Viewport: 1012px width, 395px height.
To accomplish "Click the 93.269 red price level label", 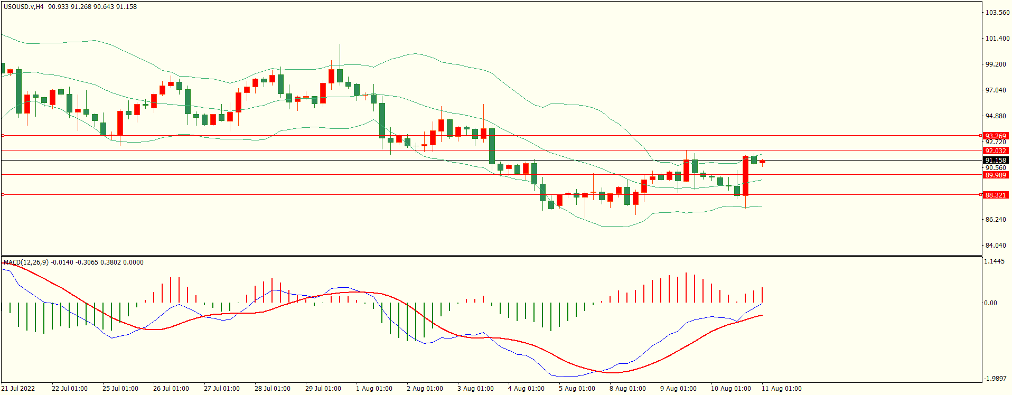I will coord(996,136).
